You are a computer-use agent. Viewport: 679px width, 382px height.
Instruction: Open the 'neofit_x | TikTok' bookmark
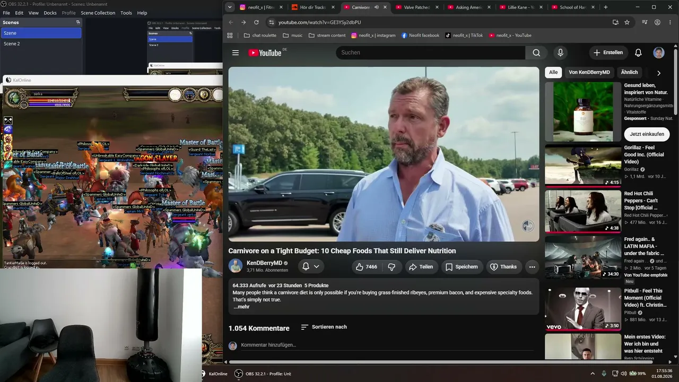[464, 36]
